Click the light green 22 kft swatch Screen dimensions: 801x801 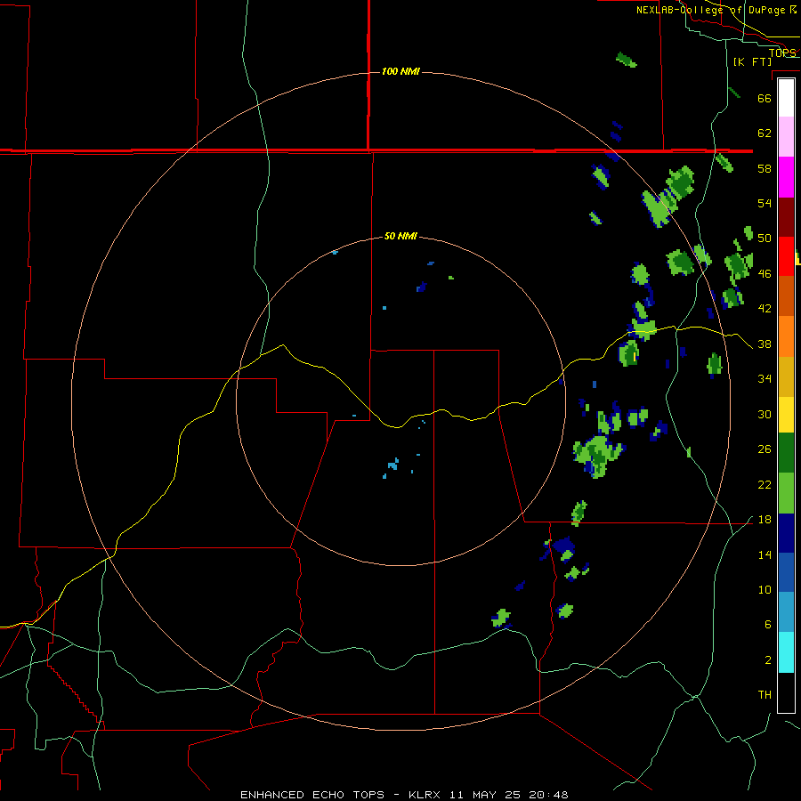[786, 493]
